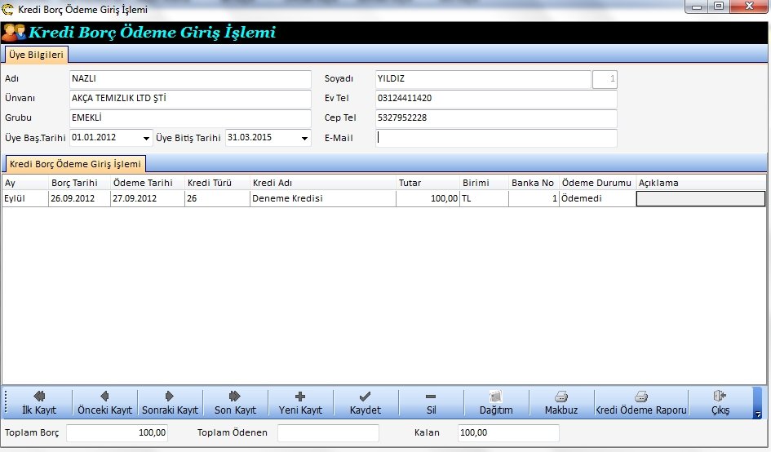Expand the Üye Baş.Tarihi date dropdown
Screen dimensions: 771x452
pyautogui.click(x=147, y=139)
